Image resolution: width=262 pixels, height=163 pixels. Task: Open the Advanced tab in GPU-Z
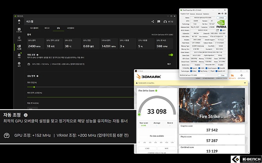[199, 14]
